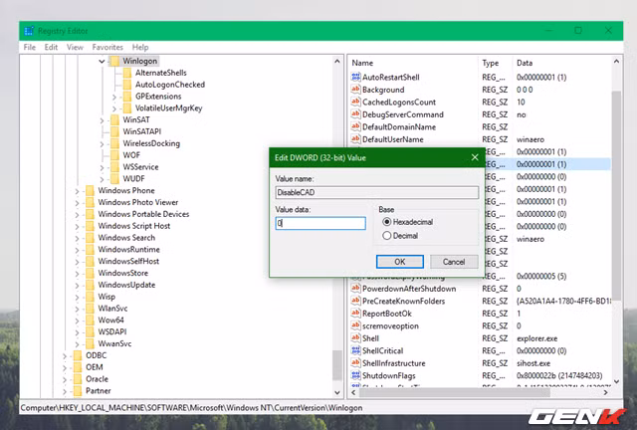Expand the Windows Phone key

pyautogui.click(x=78, y=190)
